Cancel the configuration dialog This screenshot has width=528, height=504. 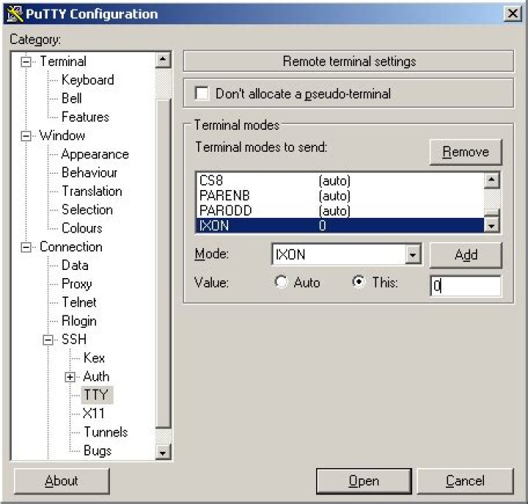pos(466,481)
